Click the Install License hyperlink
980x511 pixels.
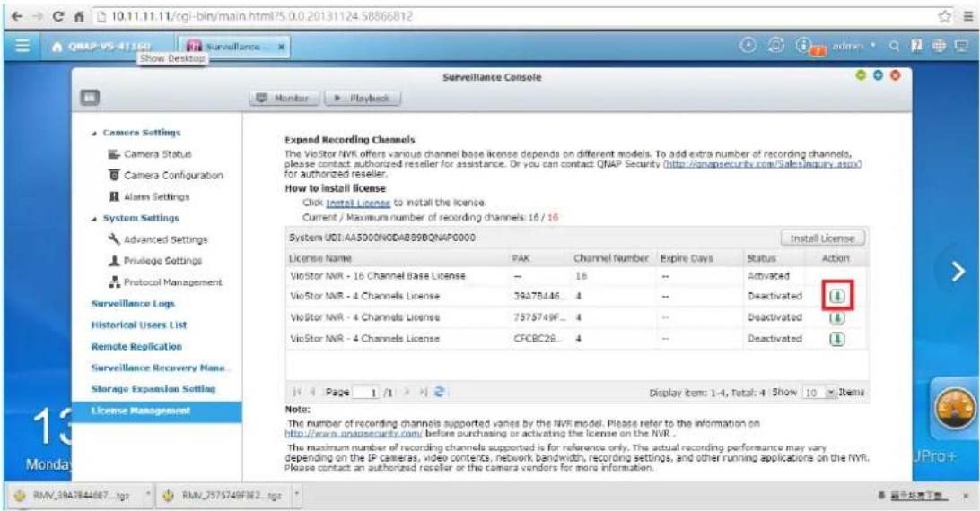(x=358, y=203)
